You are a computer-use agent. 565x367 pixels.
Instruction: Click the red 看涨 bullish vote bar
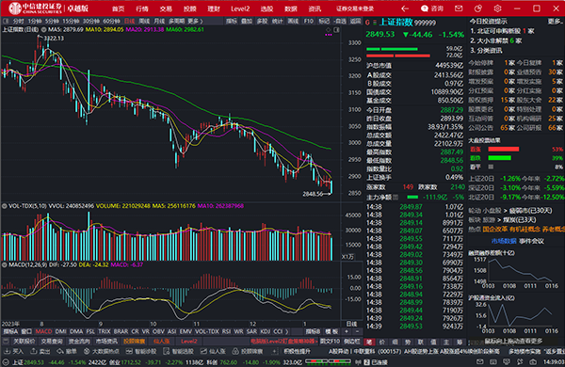pos(504,149)
